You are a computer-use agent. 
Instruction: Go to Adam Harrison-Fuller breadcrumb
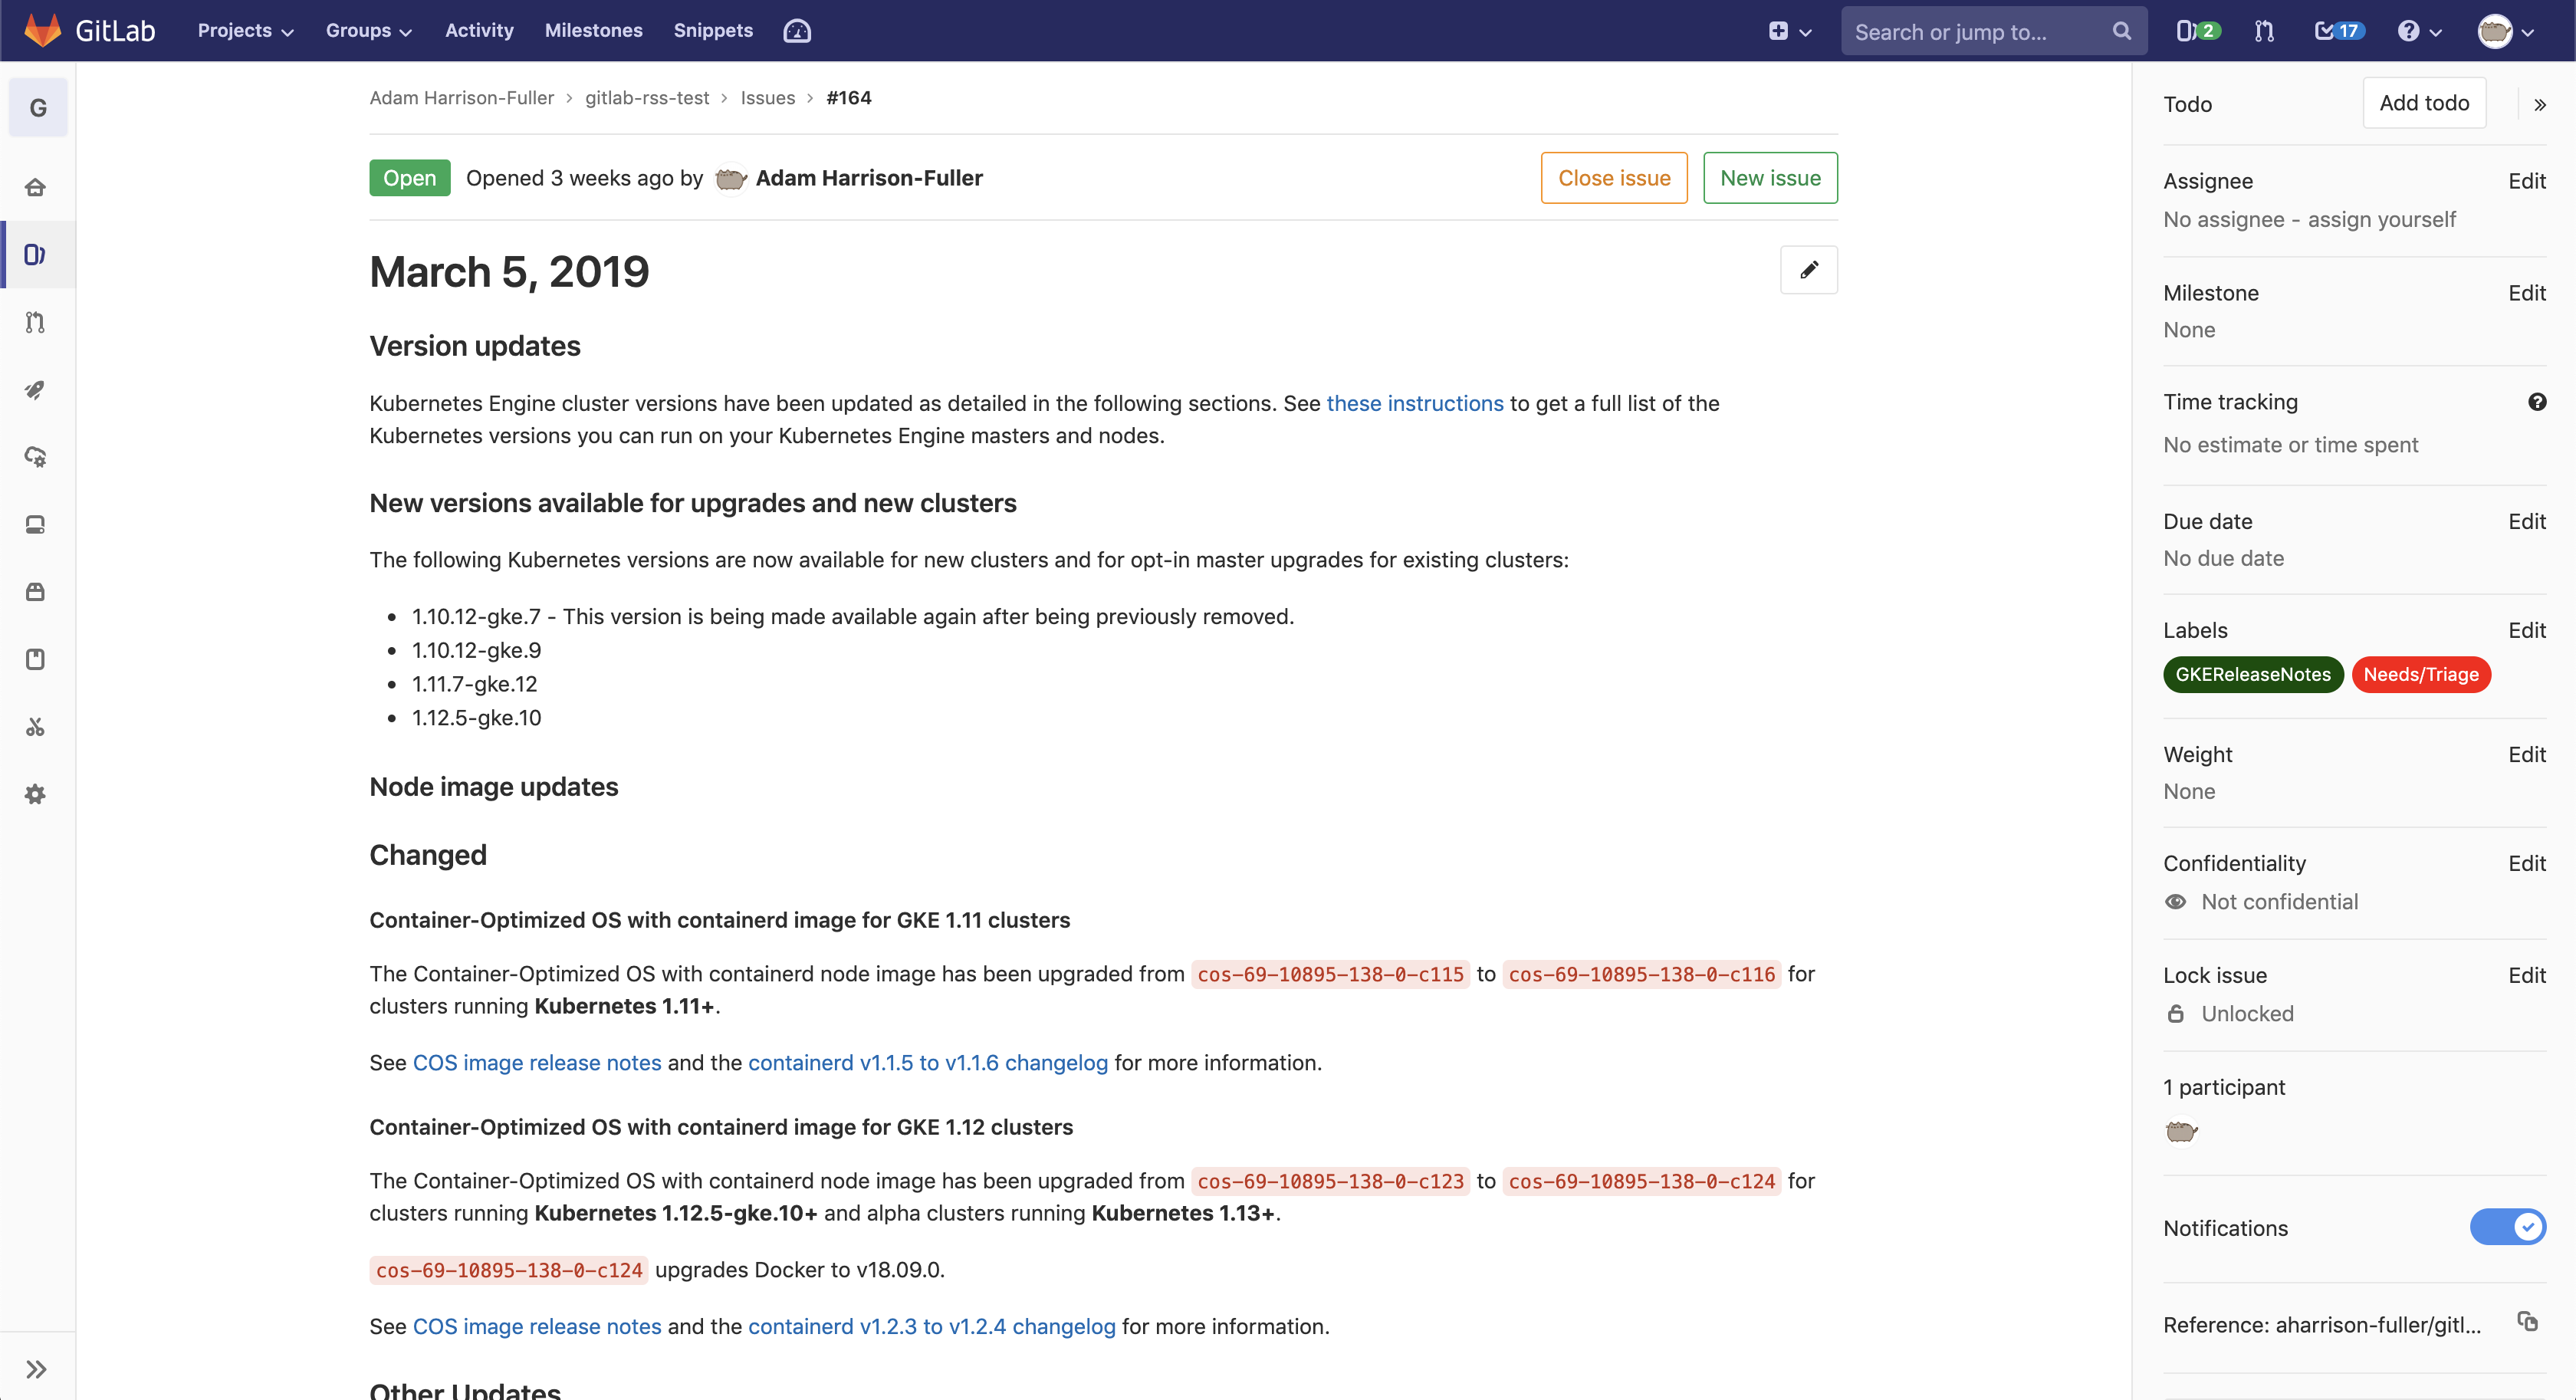pos(461,98)
